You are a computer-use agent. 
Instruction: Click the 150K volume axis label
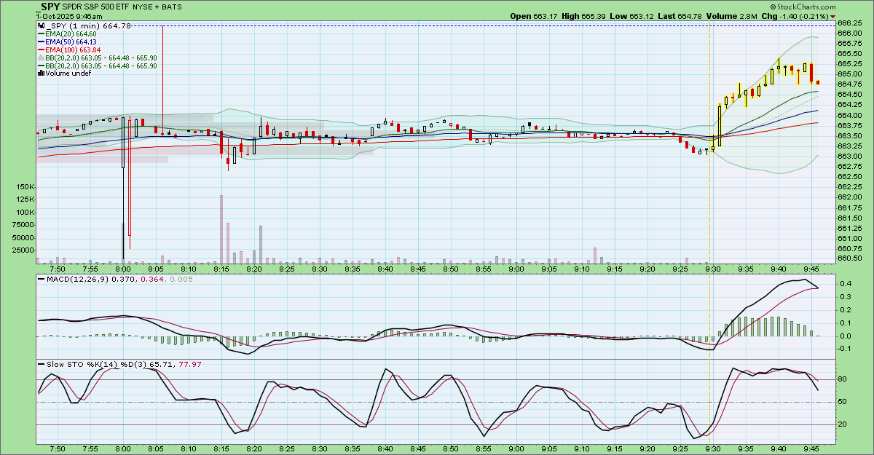click(24, 186)
